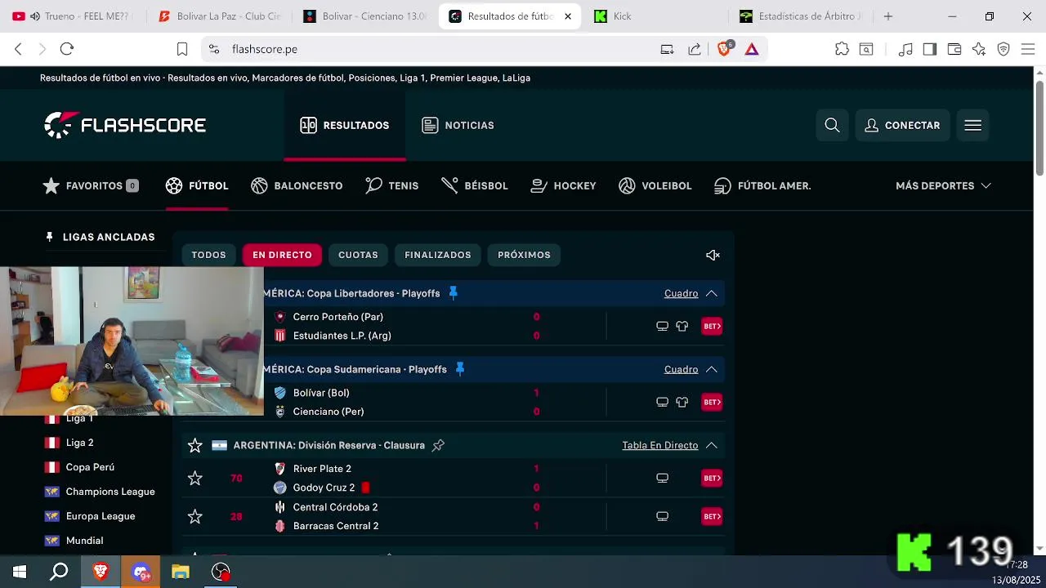
Task: Click the Godoy Cruz 2 team name
Action: 324,488
